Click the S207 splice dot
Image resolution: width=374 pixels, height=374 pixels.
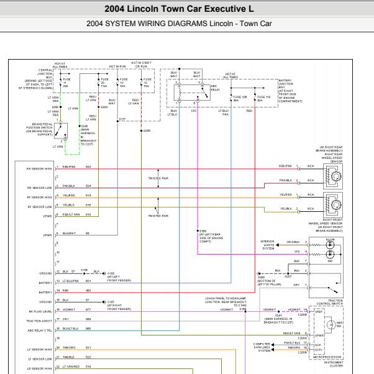click(x=288, y=273)
